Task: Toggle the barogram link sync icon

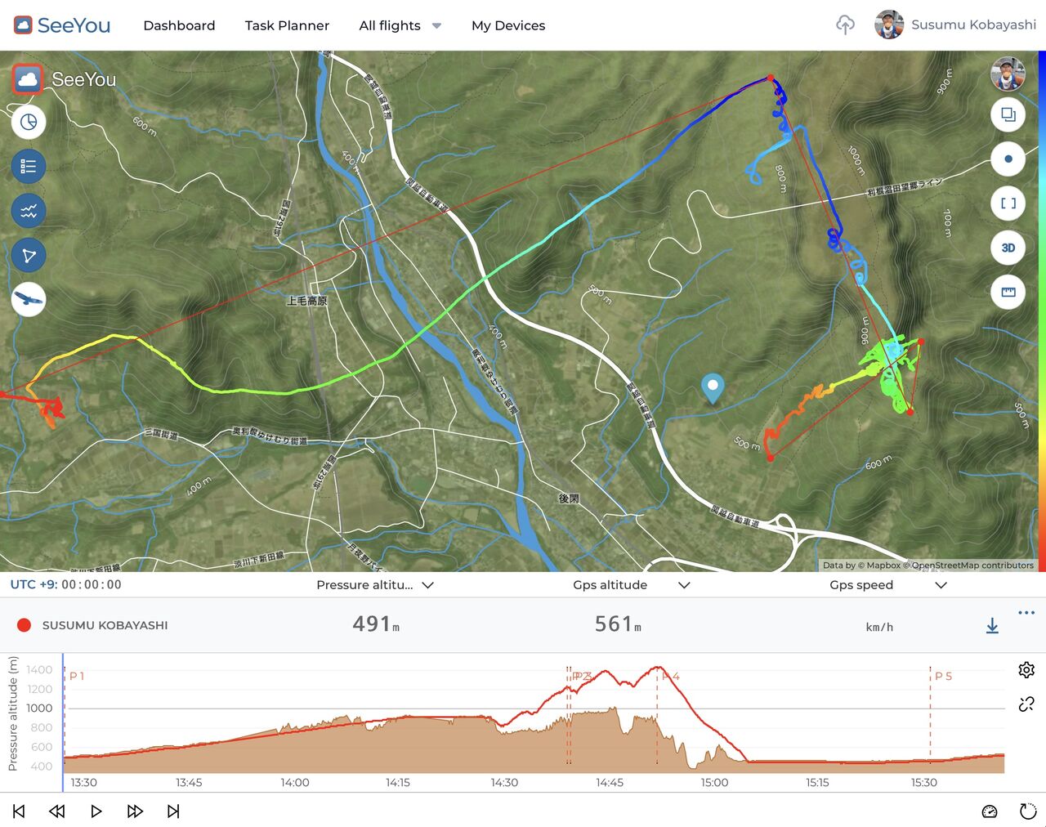Action: (1026, 704)
